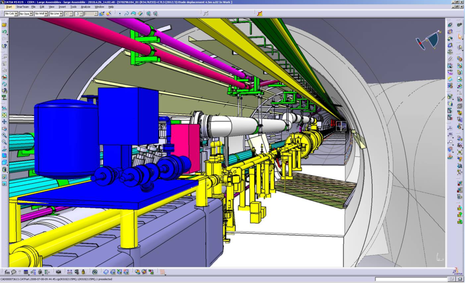Select the Pan view tool
This screenshot has width=465, height=283.
point(4,121)
